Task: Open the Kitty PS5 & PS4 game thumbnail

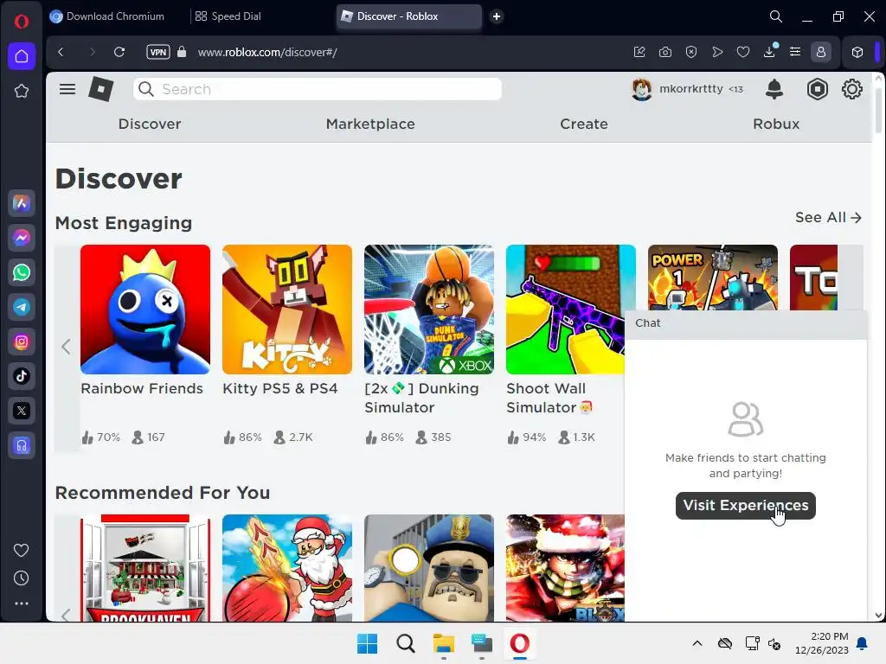Action: [287, 310]
